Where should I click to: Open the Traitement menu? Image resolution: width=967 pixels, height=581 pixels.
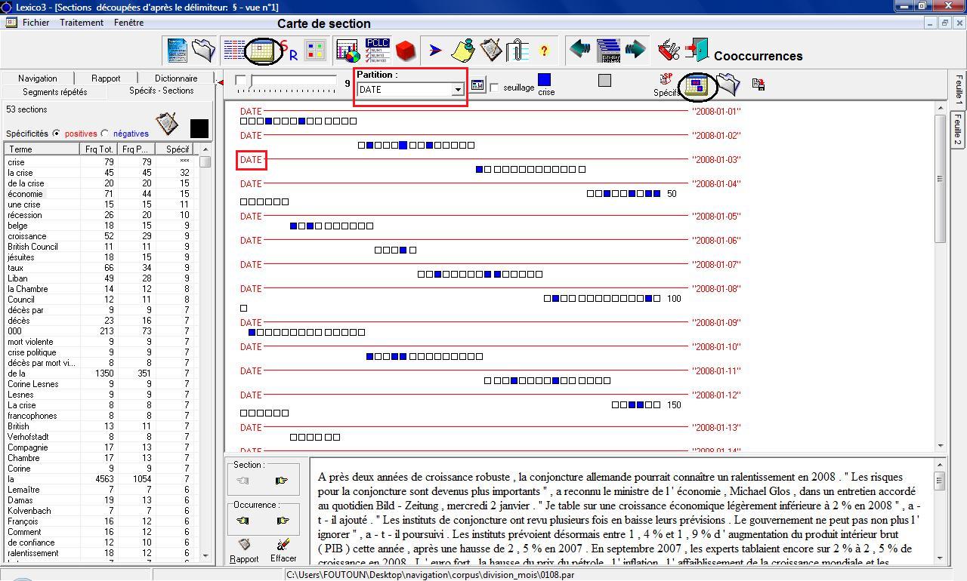(82, 23)
